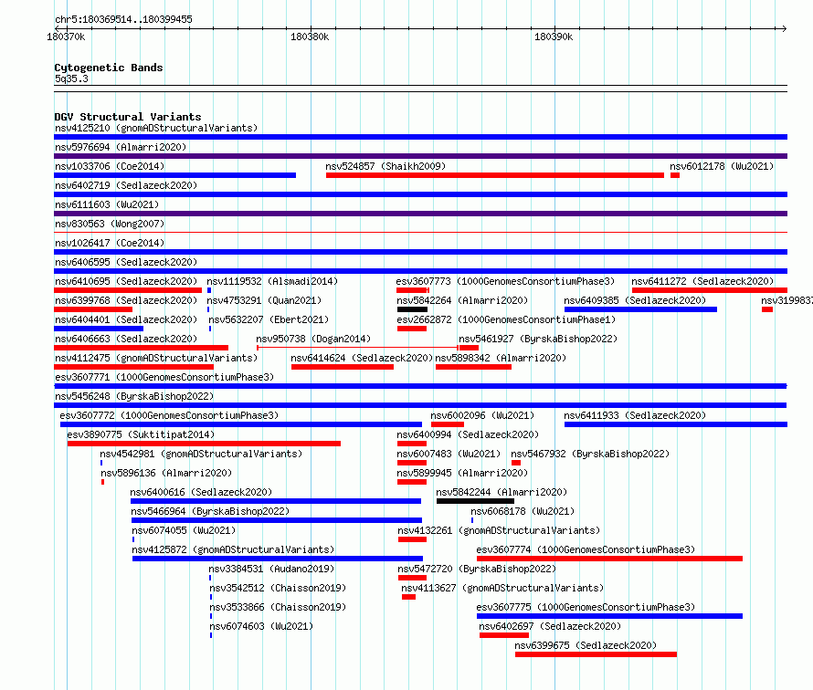Click nsv6002096 (Wu2021) label
Screen dimensions: 813x690
coord(482,415)
